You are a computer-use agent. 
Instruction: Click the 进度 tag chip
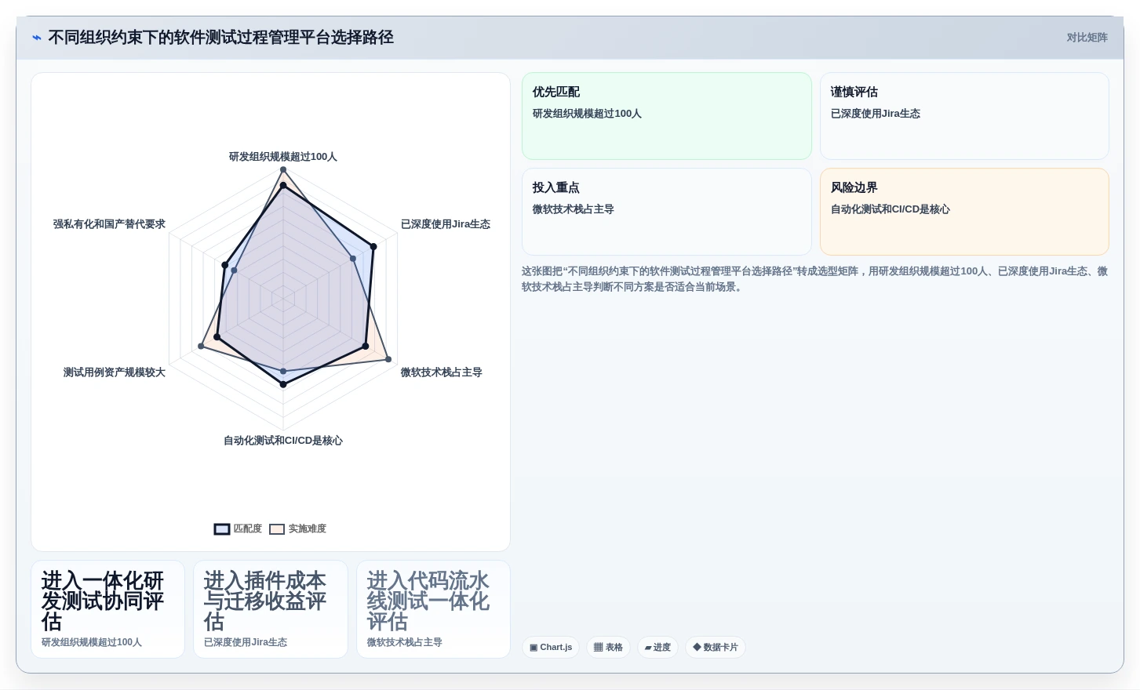pos(657,647)
